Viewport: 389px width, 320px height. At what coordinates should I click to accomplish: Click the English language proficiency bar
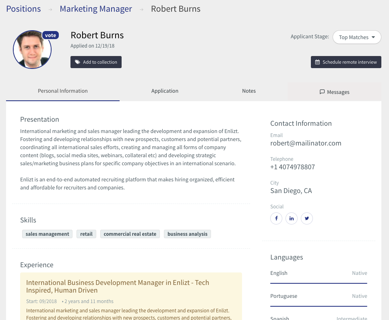[319, 283]
